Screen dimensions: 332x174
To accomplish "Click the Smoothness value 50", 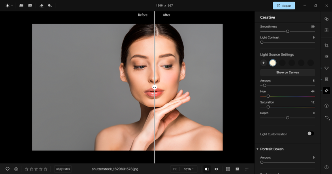I will point(313,27).
